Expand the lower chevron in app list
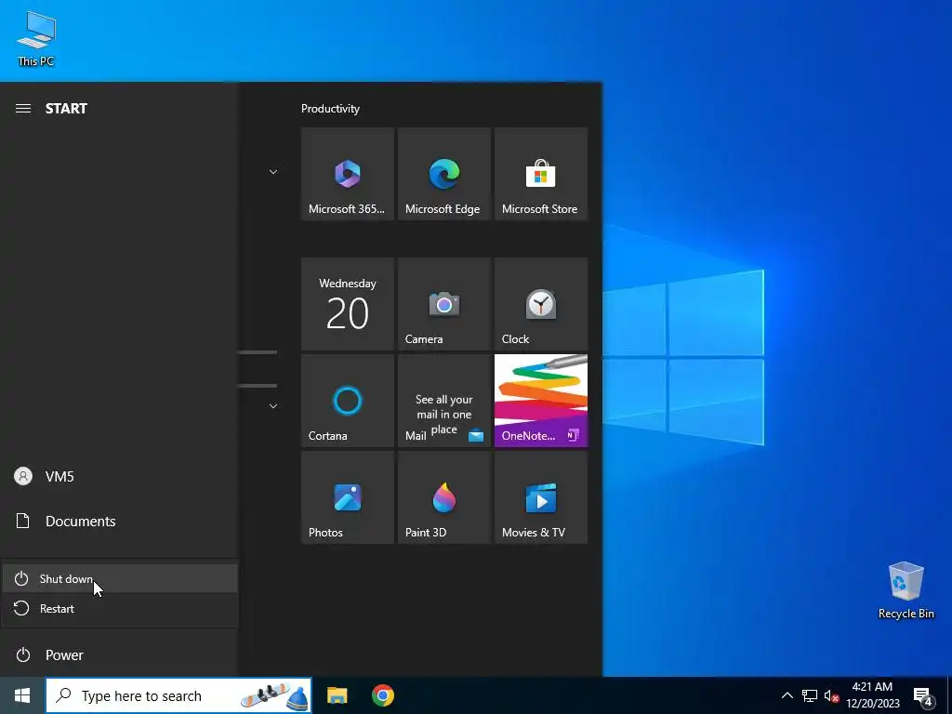 (273, 405)
